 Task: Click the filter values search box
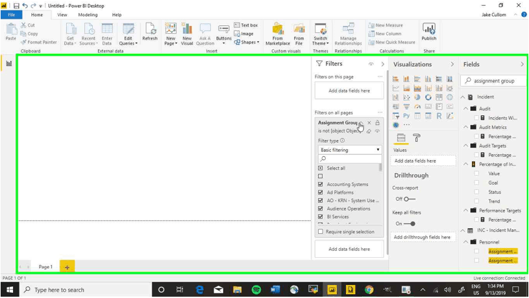pyautogui.click(x=350, y=159)
